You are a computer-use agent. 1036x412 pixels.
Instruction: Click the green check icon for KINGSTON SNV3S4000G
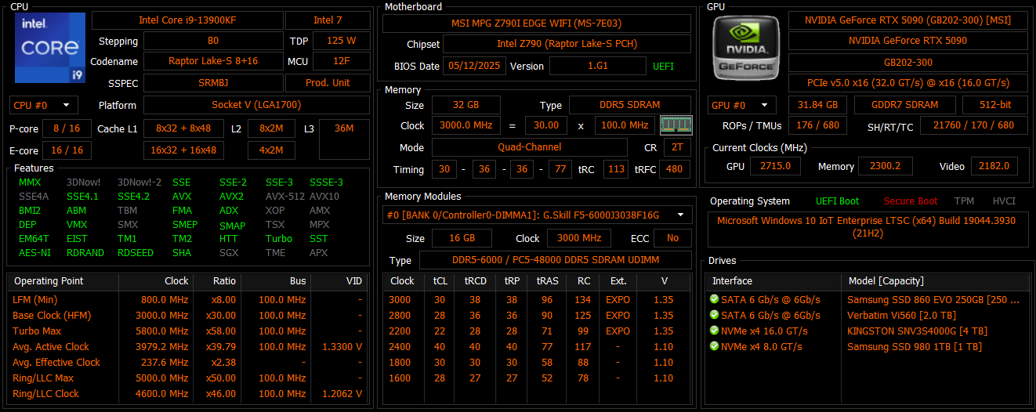click(714, 331)
